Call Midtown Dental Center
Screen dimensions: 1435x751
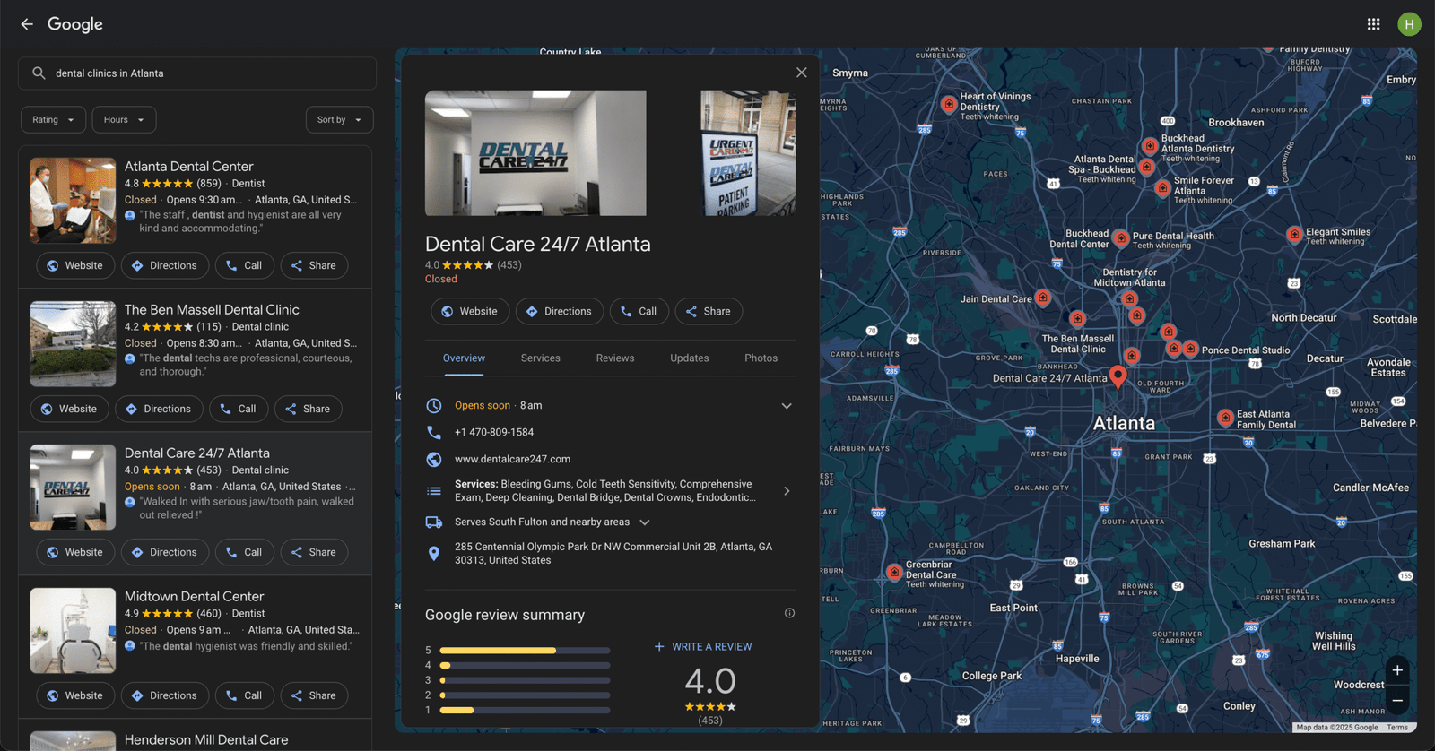pyautogui.click(x=245, y=695)
